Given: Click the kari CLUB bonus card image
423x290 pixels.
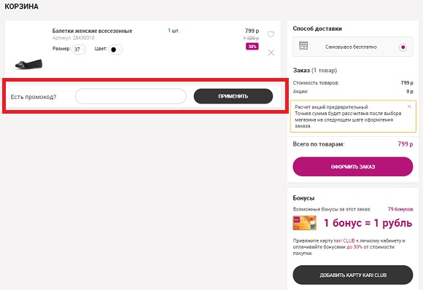Looking at the screenshot, I should (x=305, y=223).
